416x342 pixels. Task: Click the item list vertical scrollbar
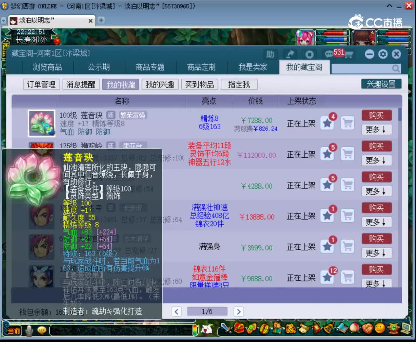[x=400, y=114]
